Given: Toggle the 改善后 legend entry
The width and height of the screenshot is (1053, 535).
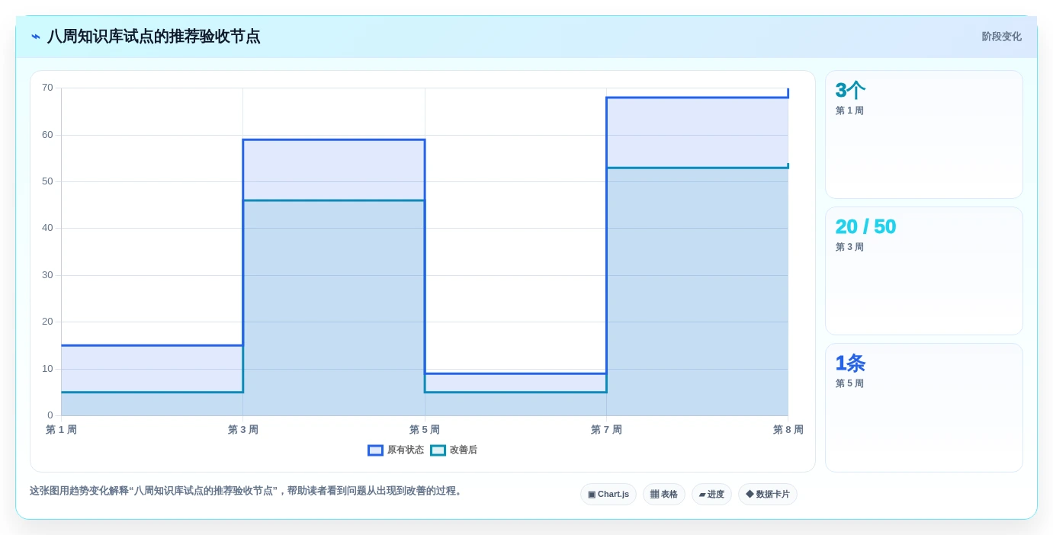Looking at the screenshot, I should click(454, 450).
